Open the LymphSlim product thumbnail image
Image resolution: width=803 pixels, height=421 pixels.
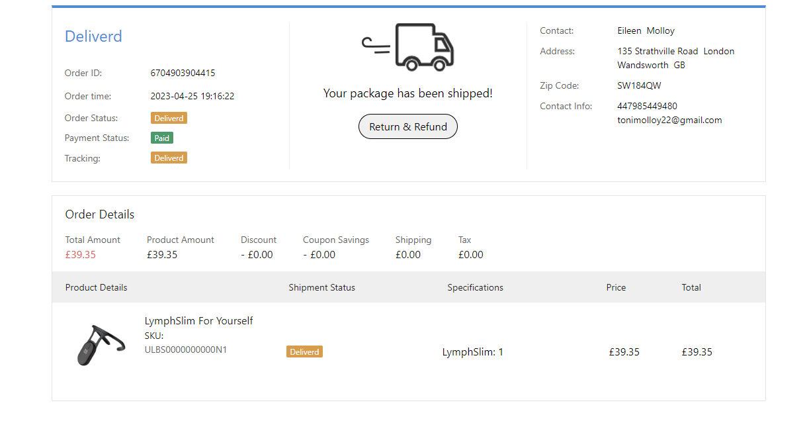(x=100, y=345)
